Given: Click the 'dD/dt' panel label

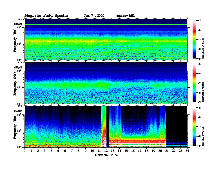Looking at the screenshot, I should (18, 67).
